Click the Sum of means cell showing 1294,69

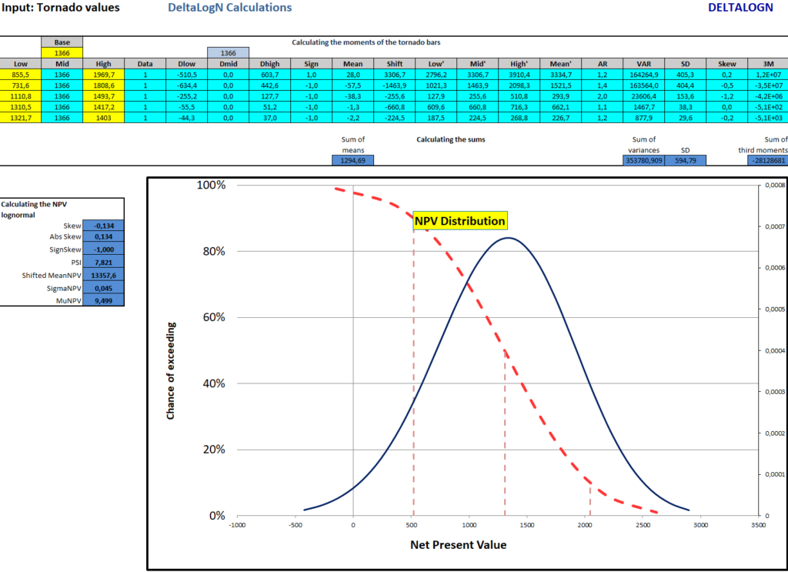coord(352,159)
